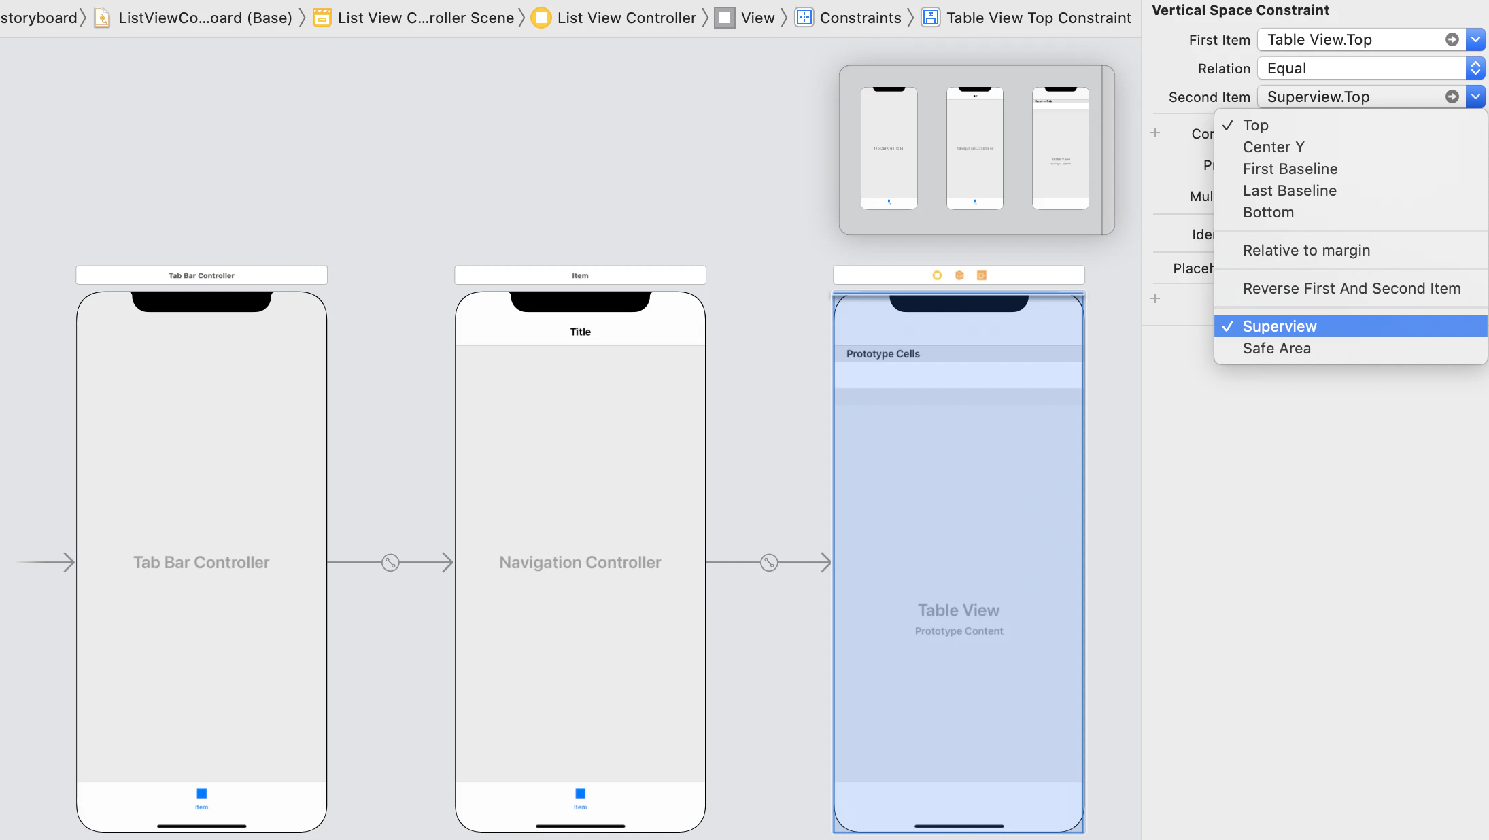The width and height of the screenshot is (1489, 840).
Task: Toggle Relative to margin option
Action: (1306, 250)
